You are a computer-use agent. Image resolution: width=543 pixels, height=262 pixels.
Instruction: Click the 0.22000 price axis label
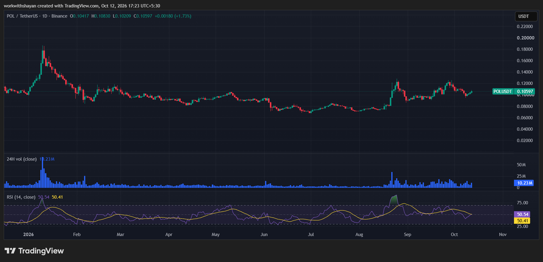[x=524, y=27]
